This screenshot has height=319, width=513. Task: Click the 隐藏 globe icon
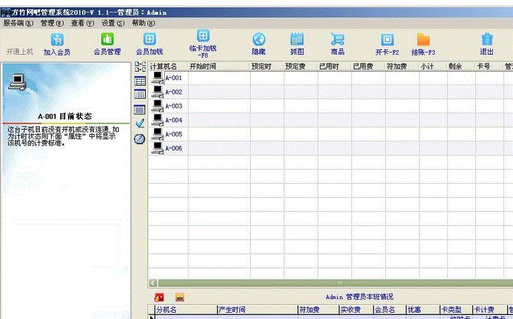258,40
